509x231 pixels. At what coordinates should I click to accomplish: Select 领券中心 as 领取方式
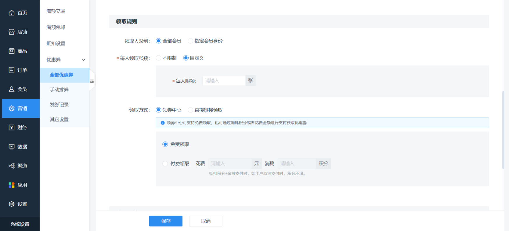pyautogui.click(x=159, y=110)
